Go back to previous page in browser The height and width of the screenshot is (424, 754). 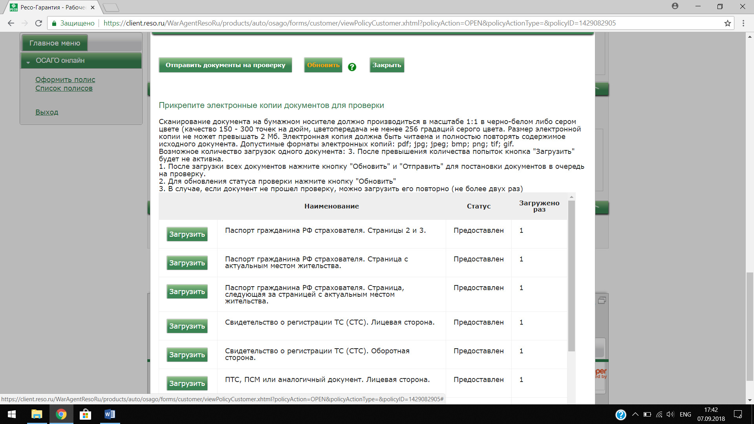(x=11, y=23)
